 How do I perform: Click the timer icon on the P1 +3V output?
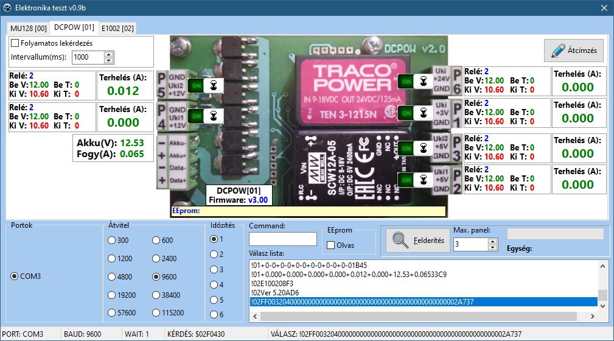pos(422,113)
